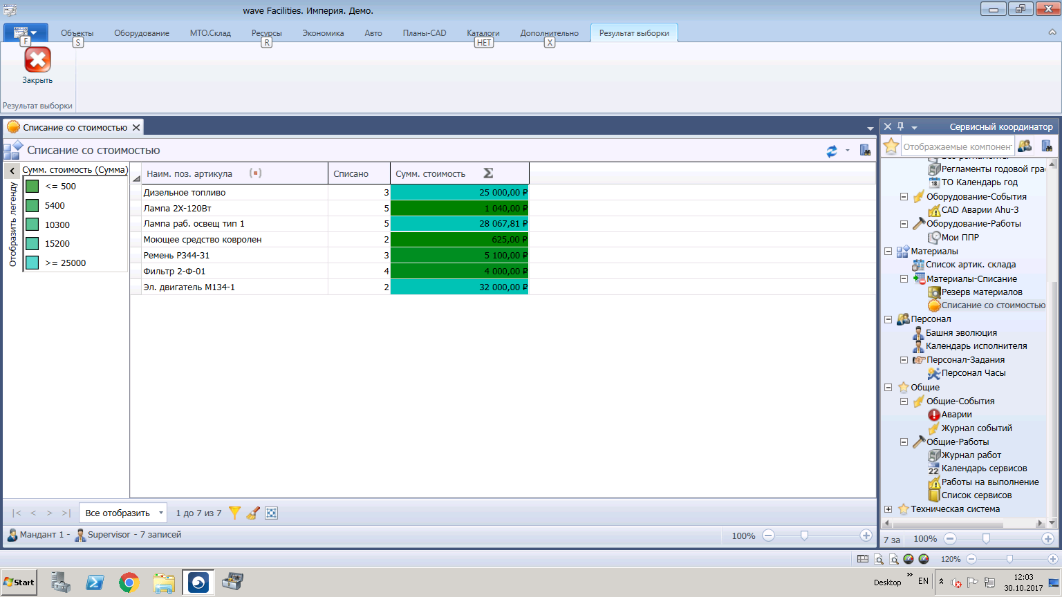Open Календарь сервисов tree item
The image size is (1062, 597).
[984, 468]
